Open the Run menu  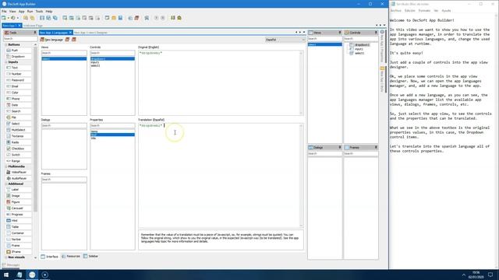click(30, 12)
